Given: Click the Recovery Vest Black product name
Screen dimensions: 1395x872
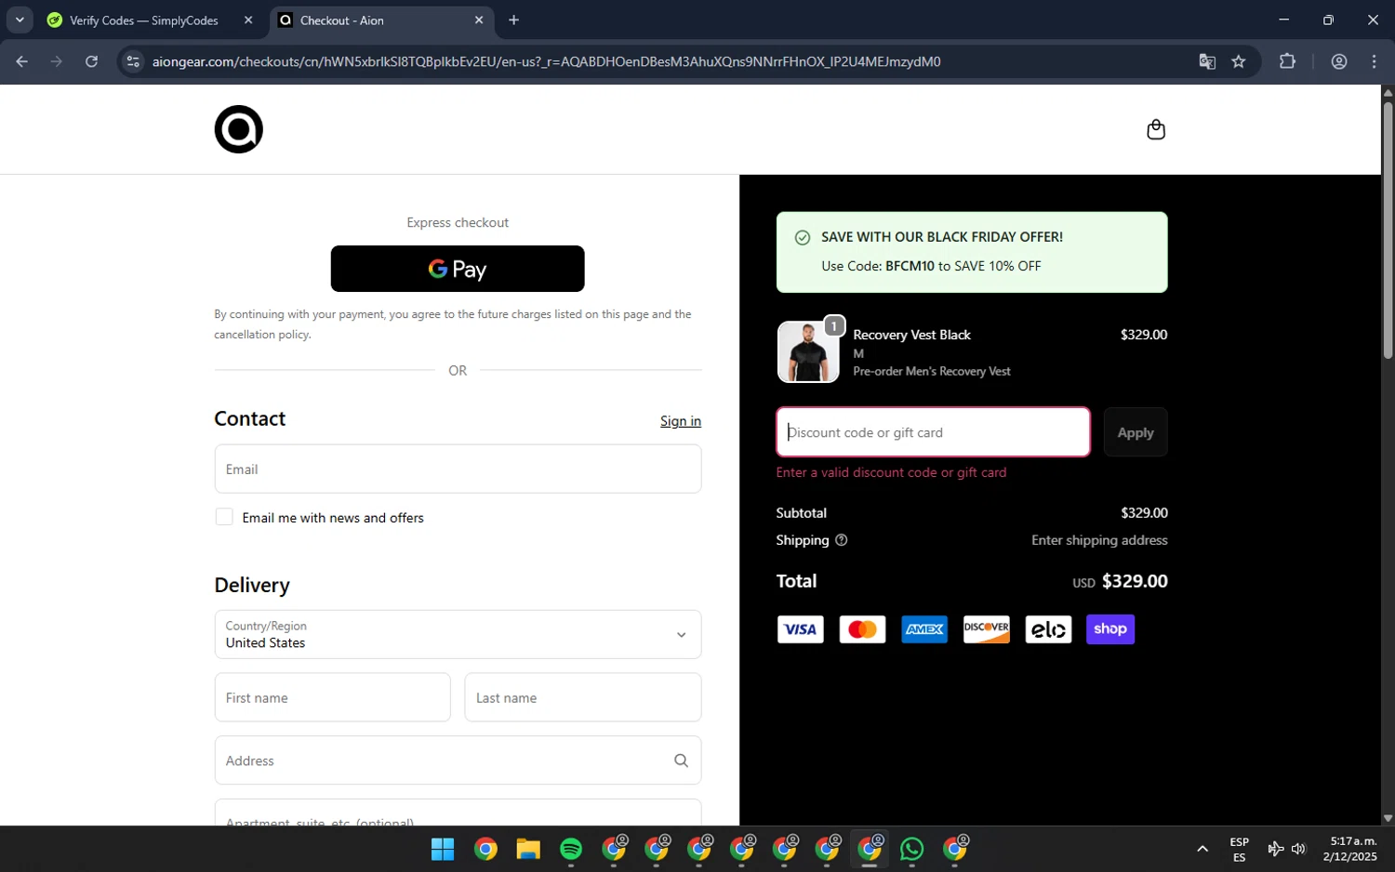Looking at the screenshot, I should click(x=911, y=335).
